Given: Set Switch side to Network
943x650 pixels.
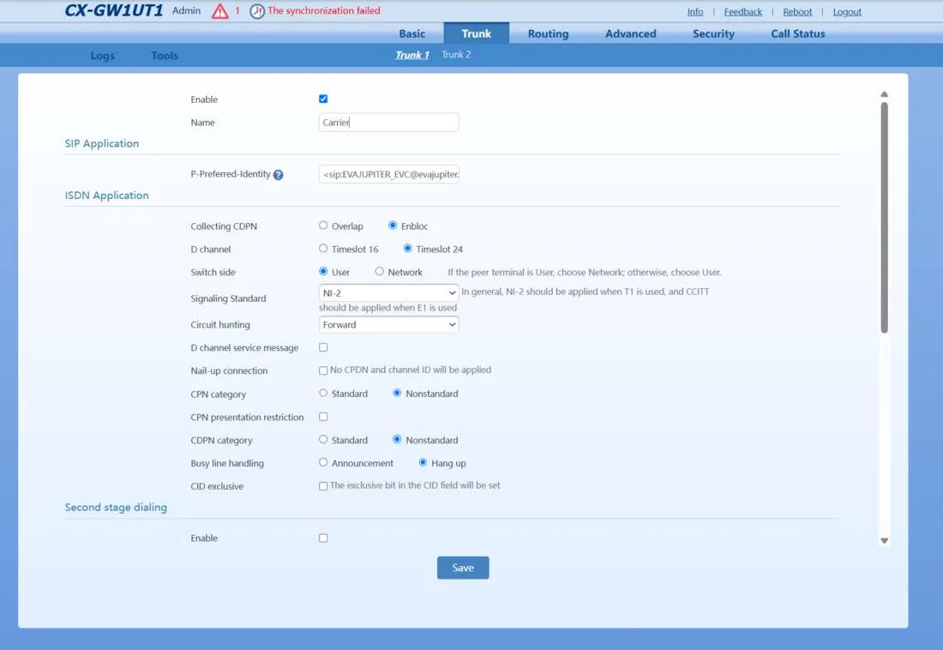Looking at the screenshot, I should tap(380, 272).
